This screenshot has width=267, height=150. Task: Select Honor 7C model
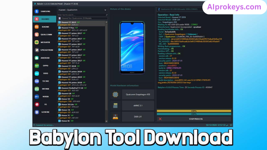click(x=81, y=116)
